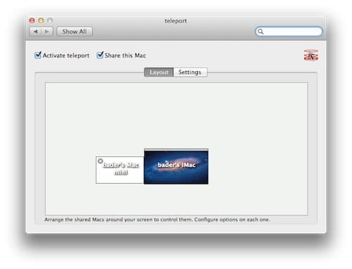Select bader's Mac mini screen thumbnail
This screenshot has height=269, width=352.
coord(120,170)
